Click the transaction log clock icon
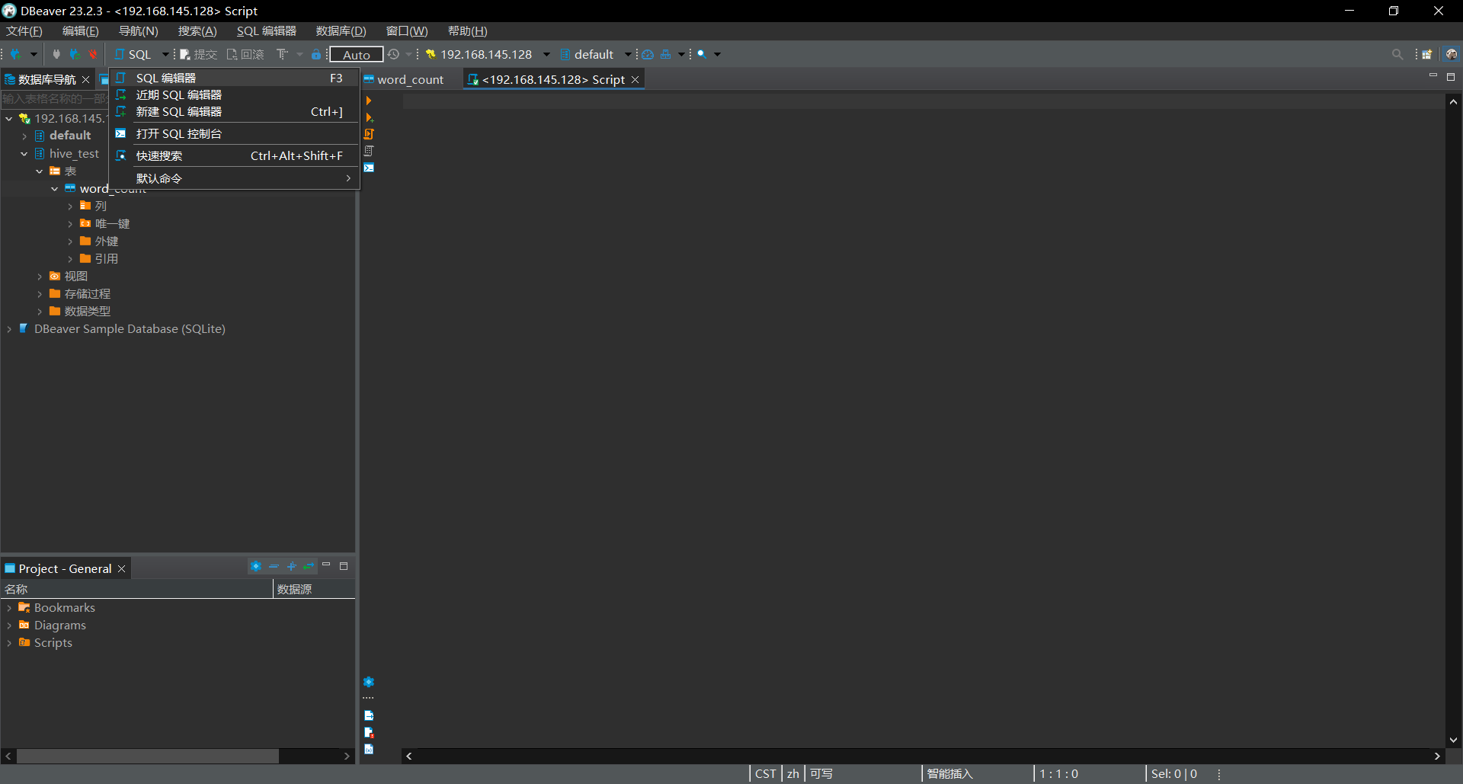Viewport: 1463px width, 784px height. point(394,54)
